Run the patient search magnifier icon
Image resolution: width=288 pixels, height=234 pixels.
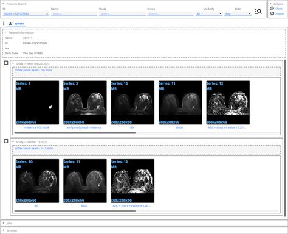coord(258,12)
